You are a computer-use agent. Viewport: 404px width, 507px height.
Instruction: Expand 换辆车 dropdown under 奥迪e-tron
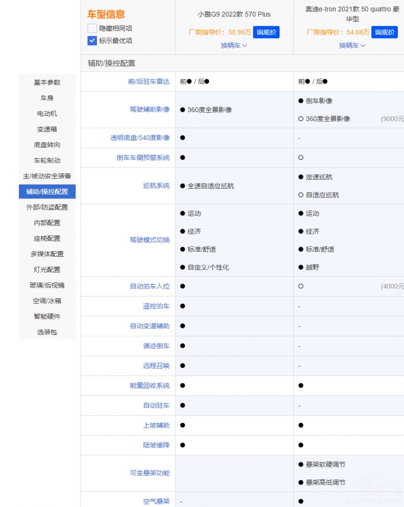click(352, 45)
